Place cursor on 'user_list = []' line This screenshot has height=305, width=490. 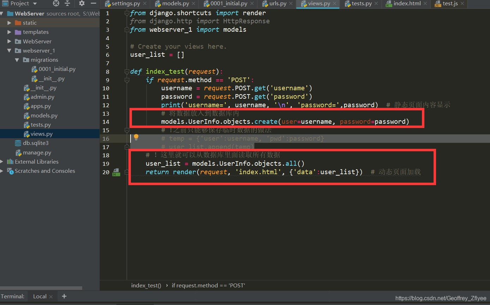click(157, 55)
